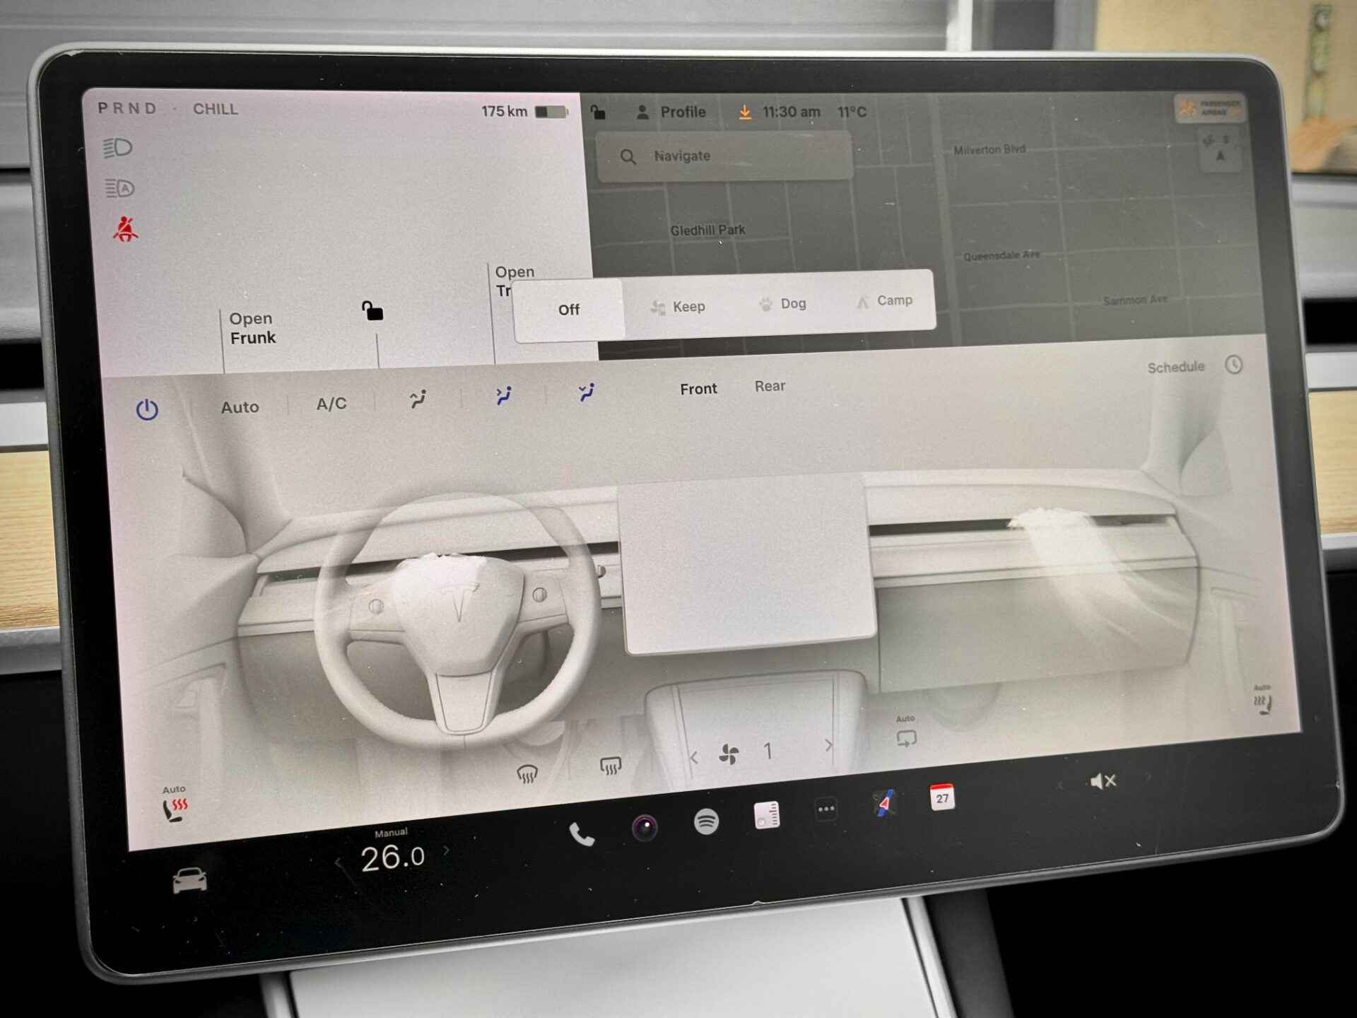
Task: Open the phone app
Action: 581,835
